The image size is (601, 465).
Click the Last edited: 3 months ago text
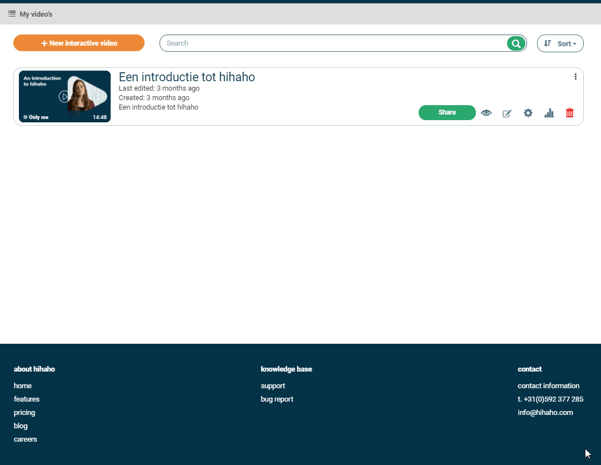click(x=159, y=88)
